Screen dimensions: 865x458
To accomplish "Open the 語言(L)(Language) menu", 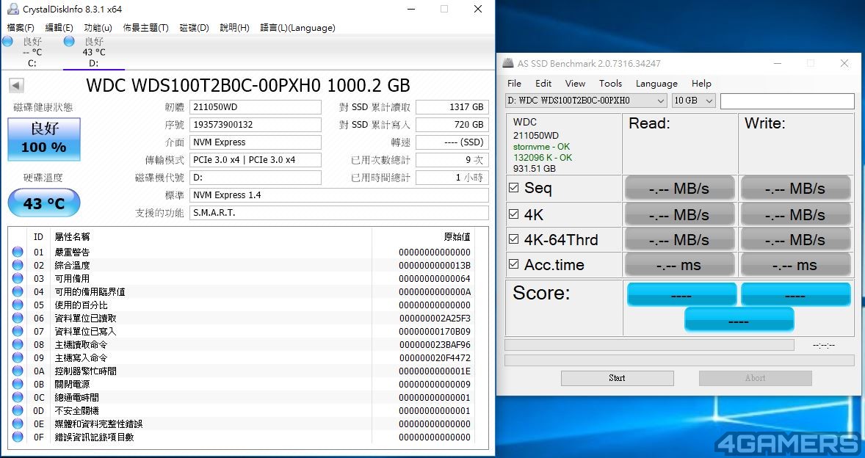I will coord(298,28).
